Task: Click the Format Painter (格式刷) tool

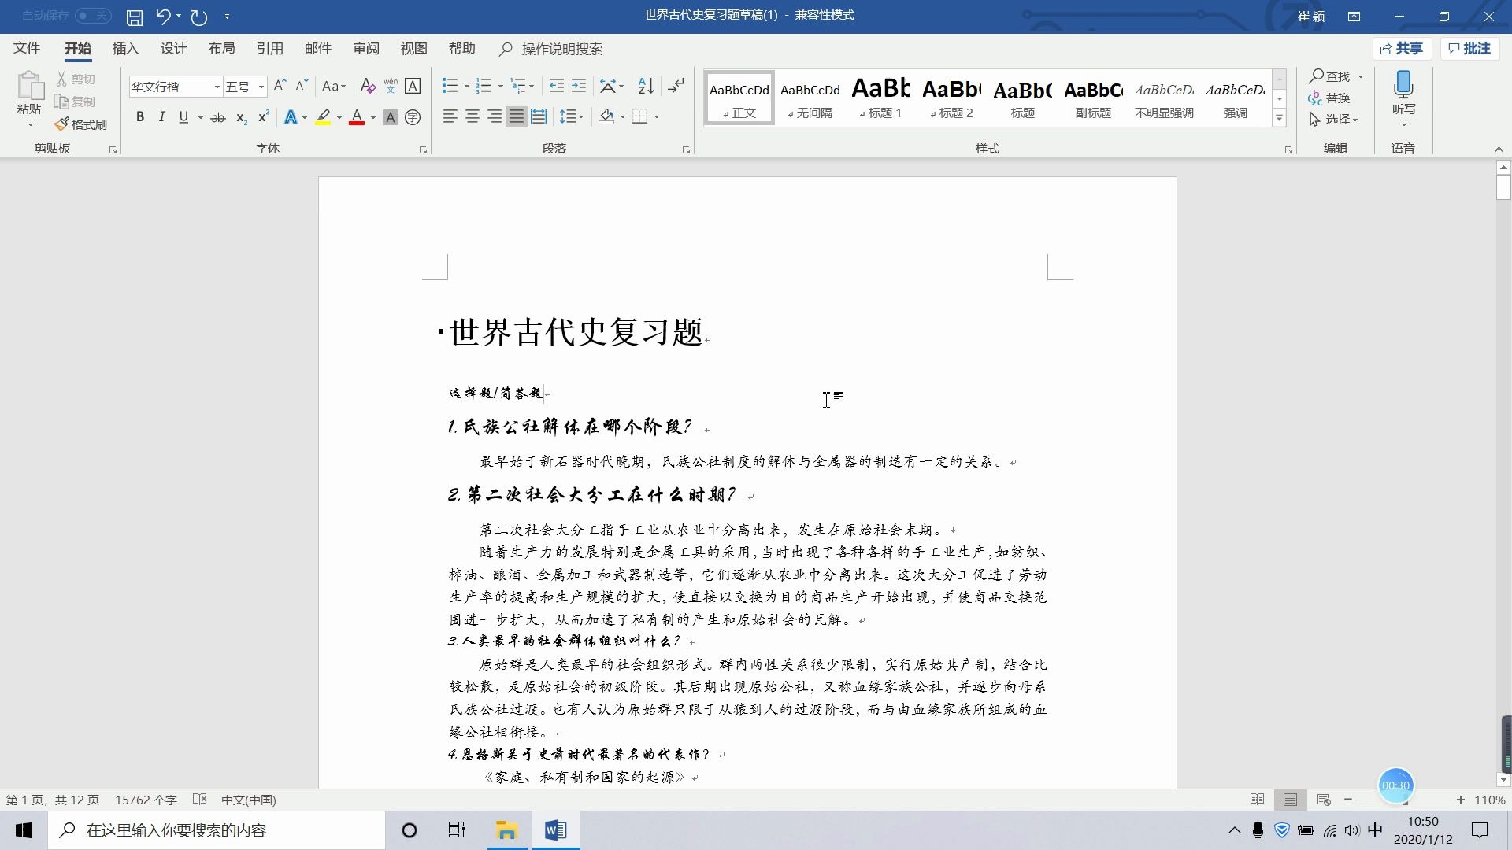Action: [x=80, y=124]
